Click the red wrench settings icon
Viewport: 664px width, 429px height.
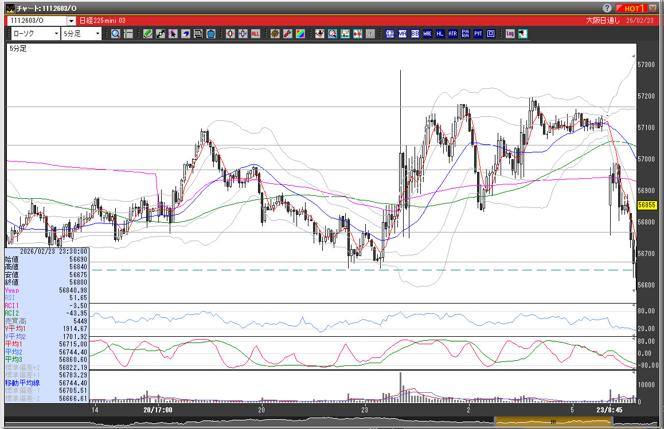pyautogui.click(x=288, y=34)
